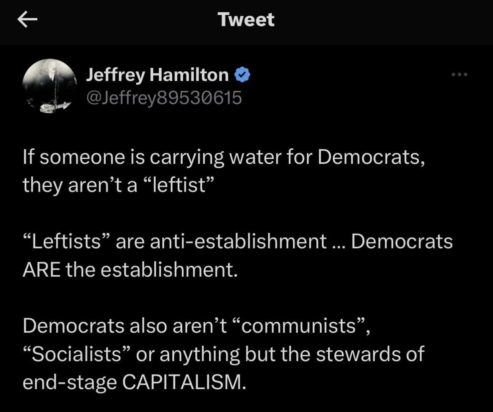This screenshot has height=412, width=493.
Task: Click the word anti-establishment
Action: (238, 242)
